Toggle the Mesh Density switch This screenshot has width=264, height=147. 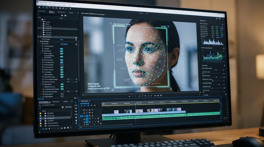(x=62, y=54)
